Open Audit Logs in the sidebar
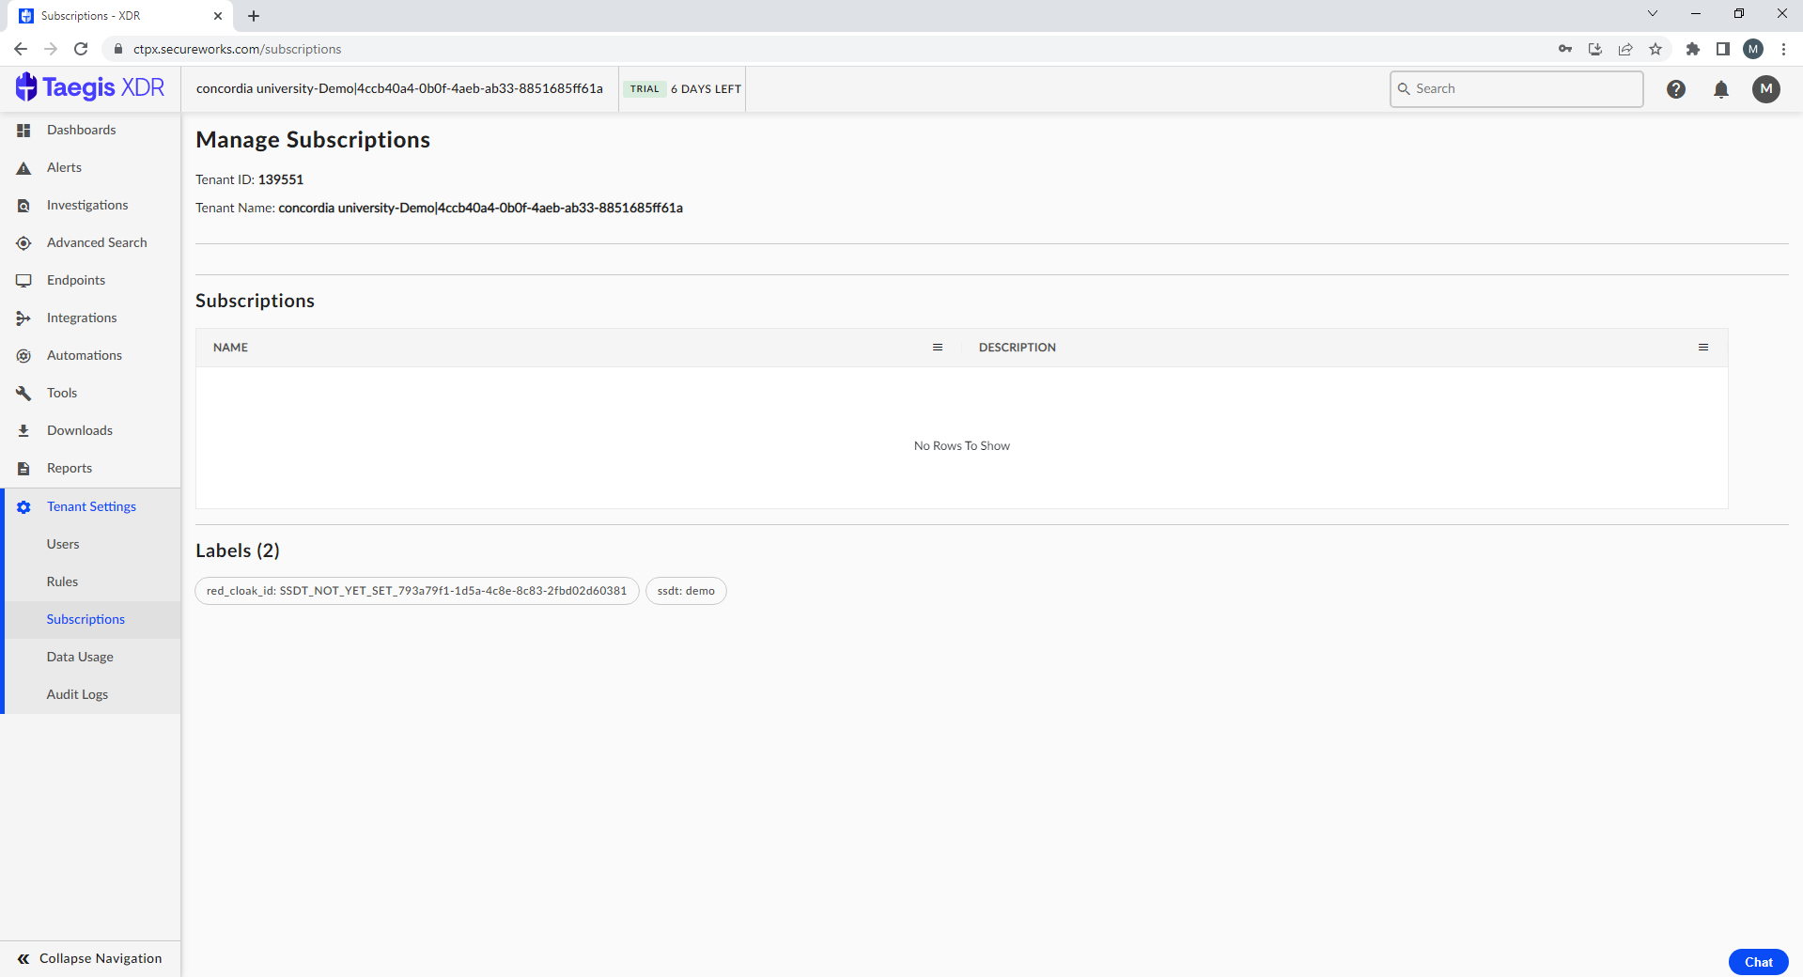 point(77,694)
